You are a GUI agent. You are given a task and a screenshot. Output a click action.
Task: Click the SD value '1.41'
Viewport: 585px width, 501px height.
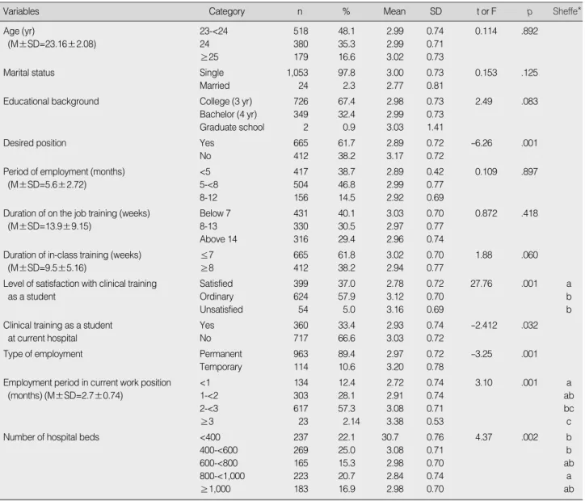pyautogui.click(x=435, y=127)
